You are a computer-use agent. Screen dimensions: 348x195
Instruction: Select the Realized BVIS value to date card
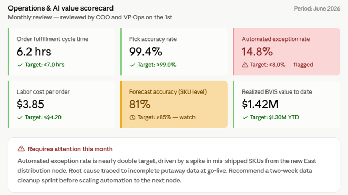pos(286,104)
